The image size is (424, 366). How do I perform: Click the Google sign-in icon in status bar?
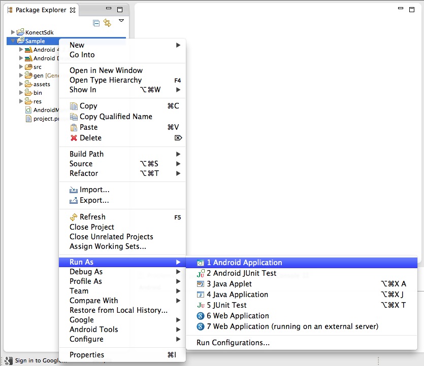point(9,360)
